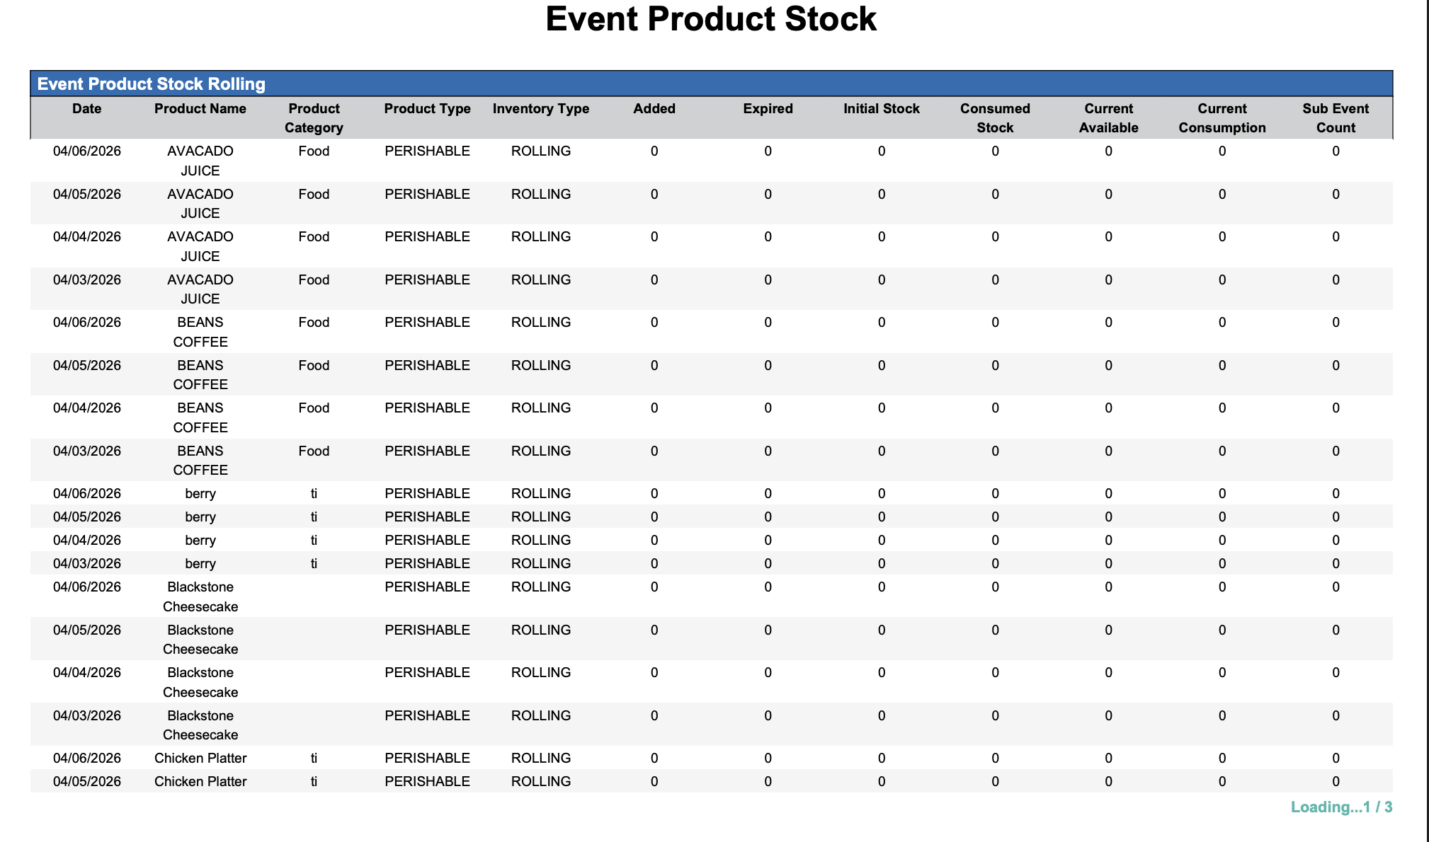Select Blackstone Cheesecake row dated 04/05/2026

(200, 639)
